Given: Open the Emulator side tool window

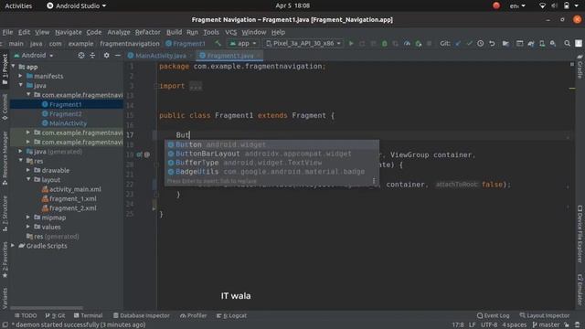Looking at the screenshot, I should (580, 290).
